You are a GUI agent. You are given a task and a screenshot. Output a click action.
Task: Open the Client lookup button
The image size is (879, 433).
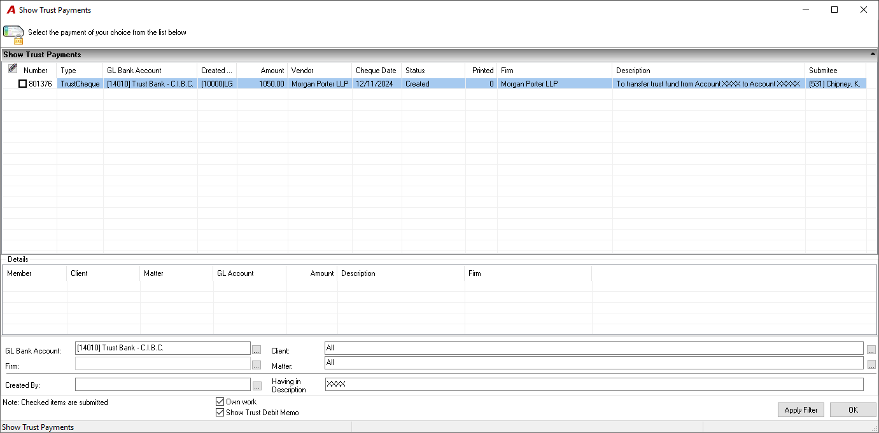point(871,349)
